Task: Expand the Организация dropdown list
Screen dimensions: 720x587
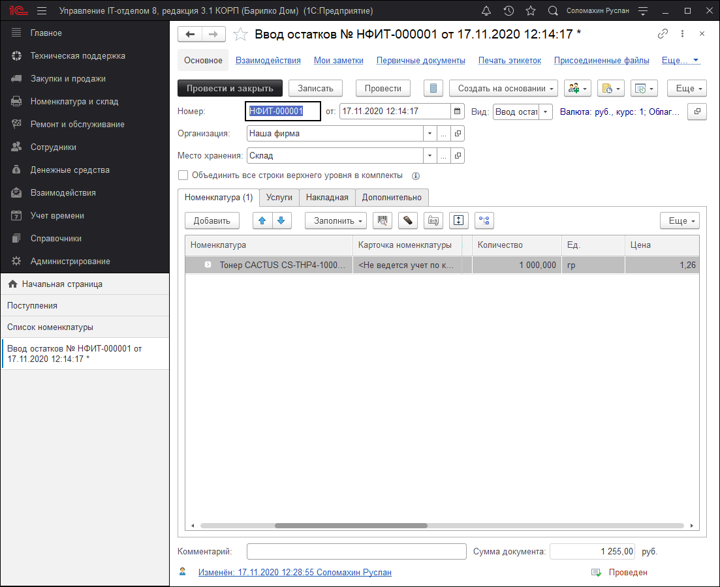Action: (x=430, y=134)
